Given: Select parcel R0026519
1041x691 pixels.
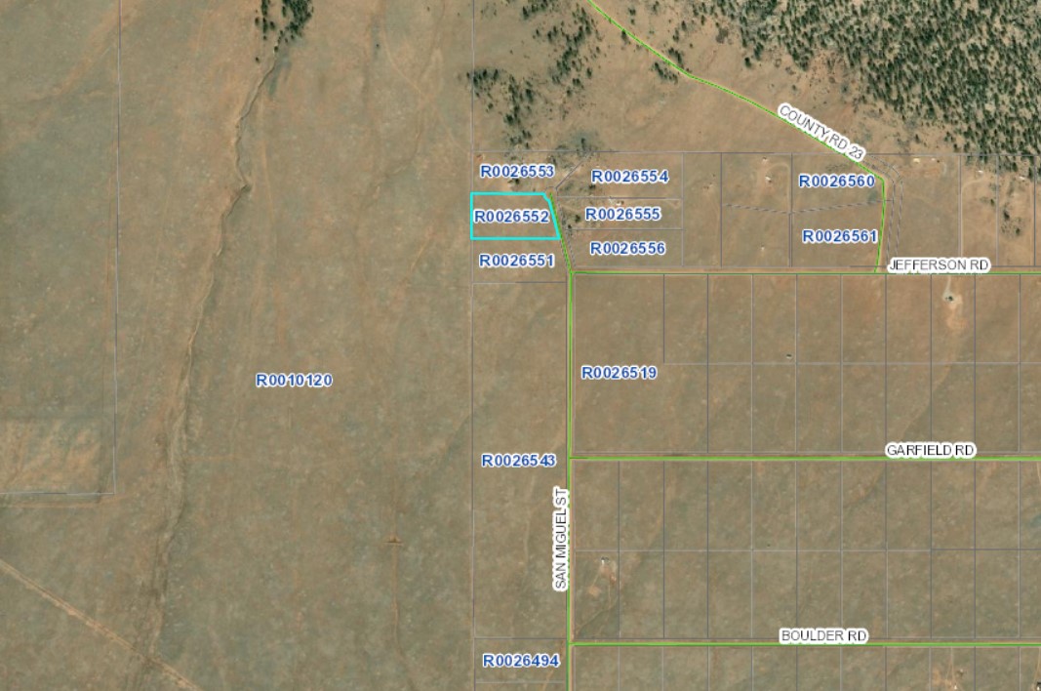Looking at the screenshot, I should pyautogui.click(x=619, y=373).
